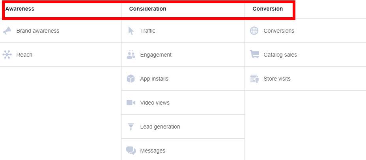Select the Video views objective text
This screenshot has height=160, width=366.
(x=155, y=103)
